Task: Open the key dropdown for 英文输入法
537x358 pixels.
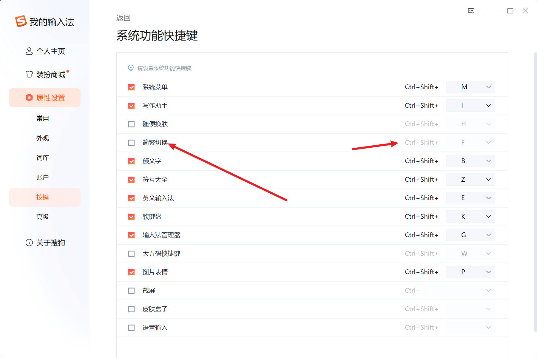Action: point(488,198)
